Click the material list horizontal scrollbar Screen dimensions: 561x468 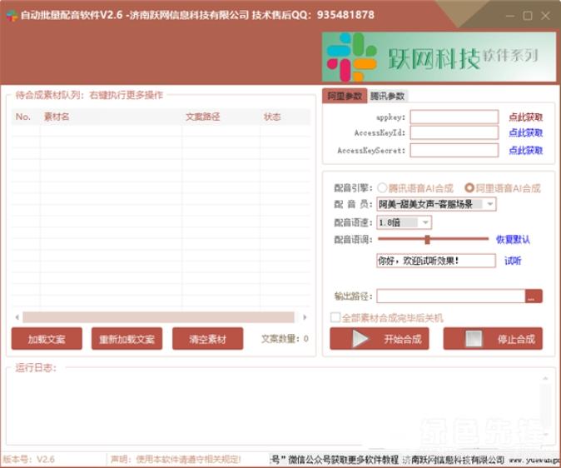(x=158, y=317)
